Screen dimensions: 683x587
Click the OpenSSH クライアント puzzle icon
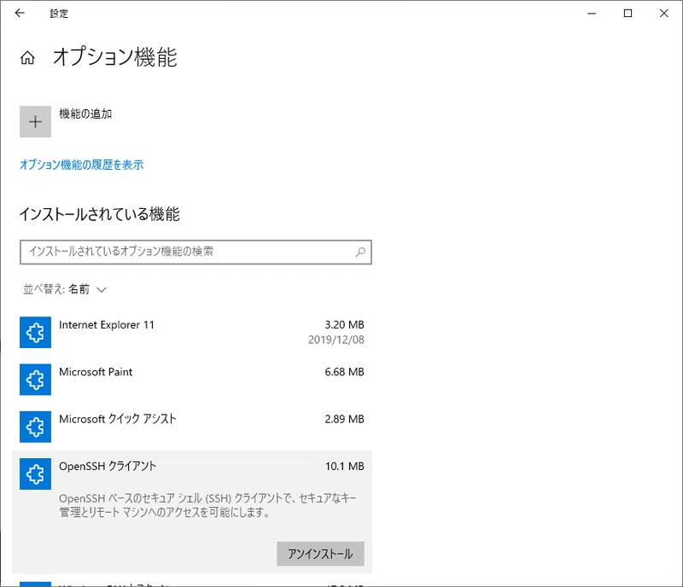coord(35,474)
